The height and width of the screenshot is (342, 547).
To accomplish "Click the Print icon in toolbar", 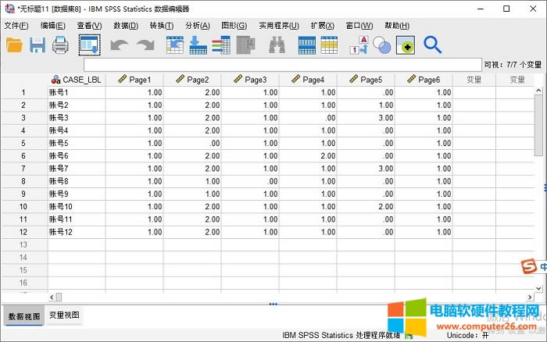I will 61,45.
